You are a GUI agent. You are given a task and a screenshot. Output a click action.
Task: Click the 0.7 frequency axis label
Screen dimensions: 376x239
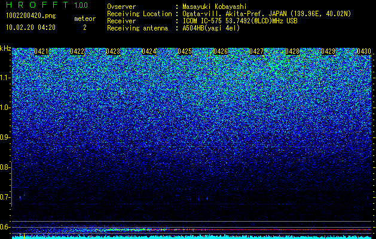[5, 197]
